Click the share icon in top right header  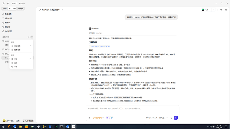click(221, 10)
